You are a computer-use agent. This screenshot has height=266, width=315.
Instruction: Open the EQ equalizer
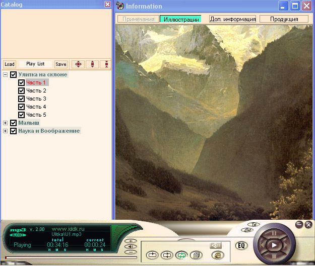(241, 246)
